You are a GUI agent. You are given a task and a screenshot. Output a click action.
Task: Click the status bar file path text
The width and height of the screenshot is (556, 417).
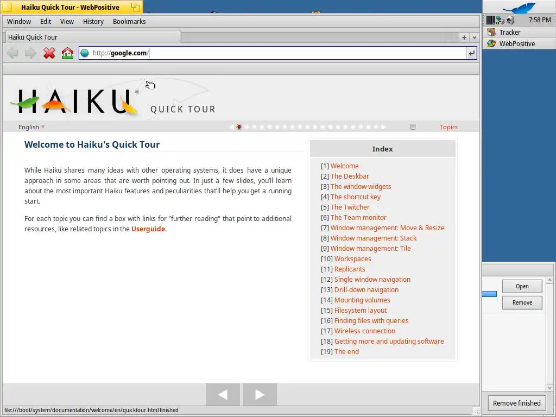tap(91, 410)
